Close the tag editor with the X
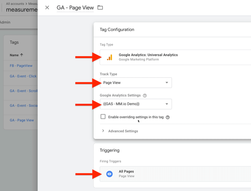 [47, 8]
